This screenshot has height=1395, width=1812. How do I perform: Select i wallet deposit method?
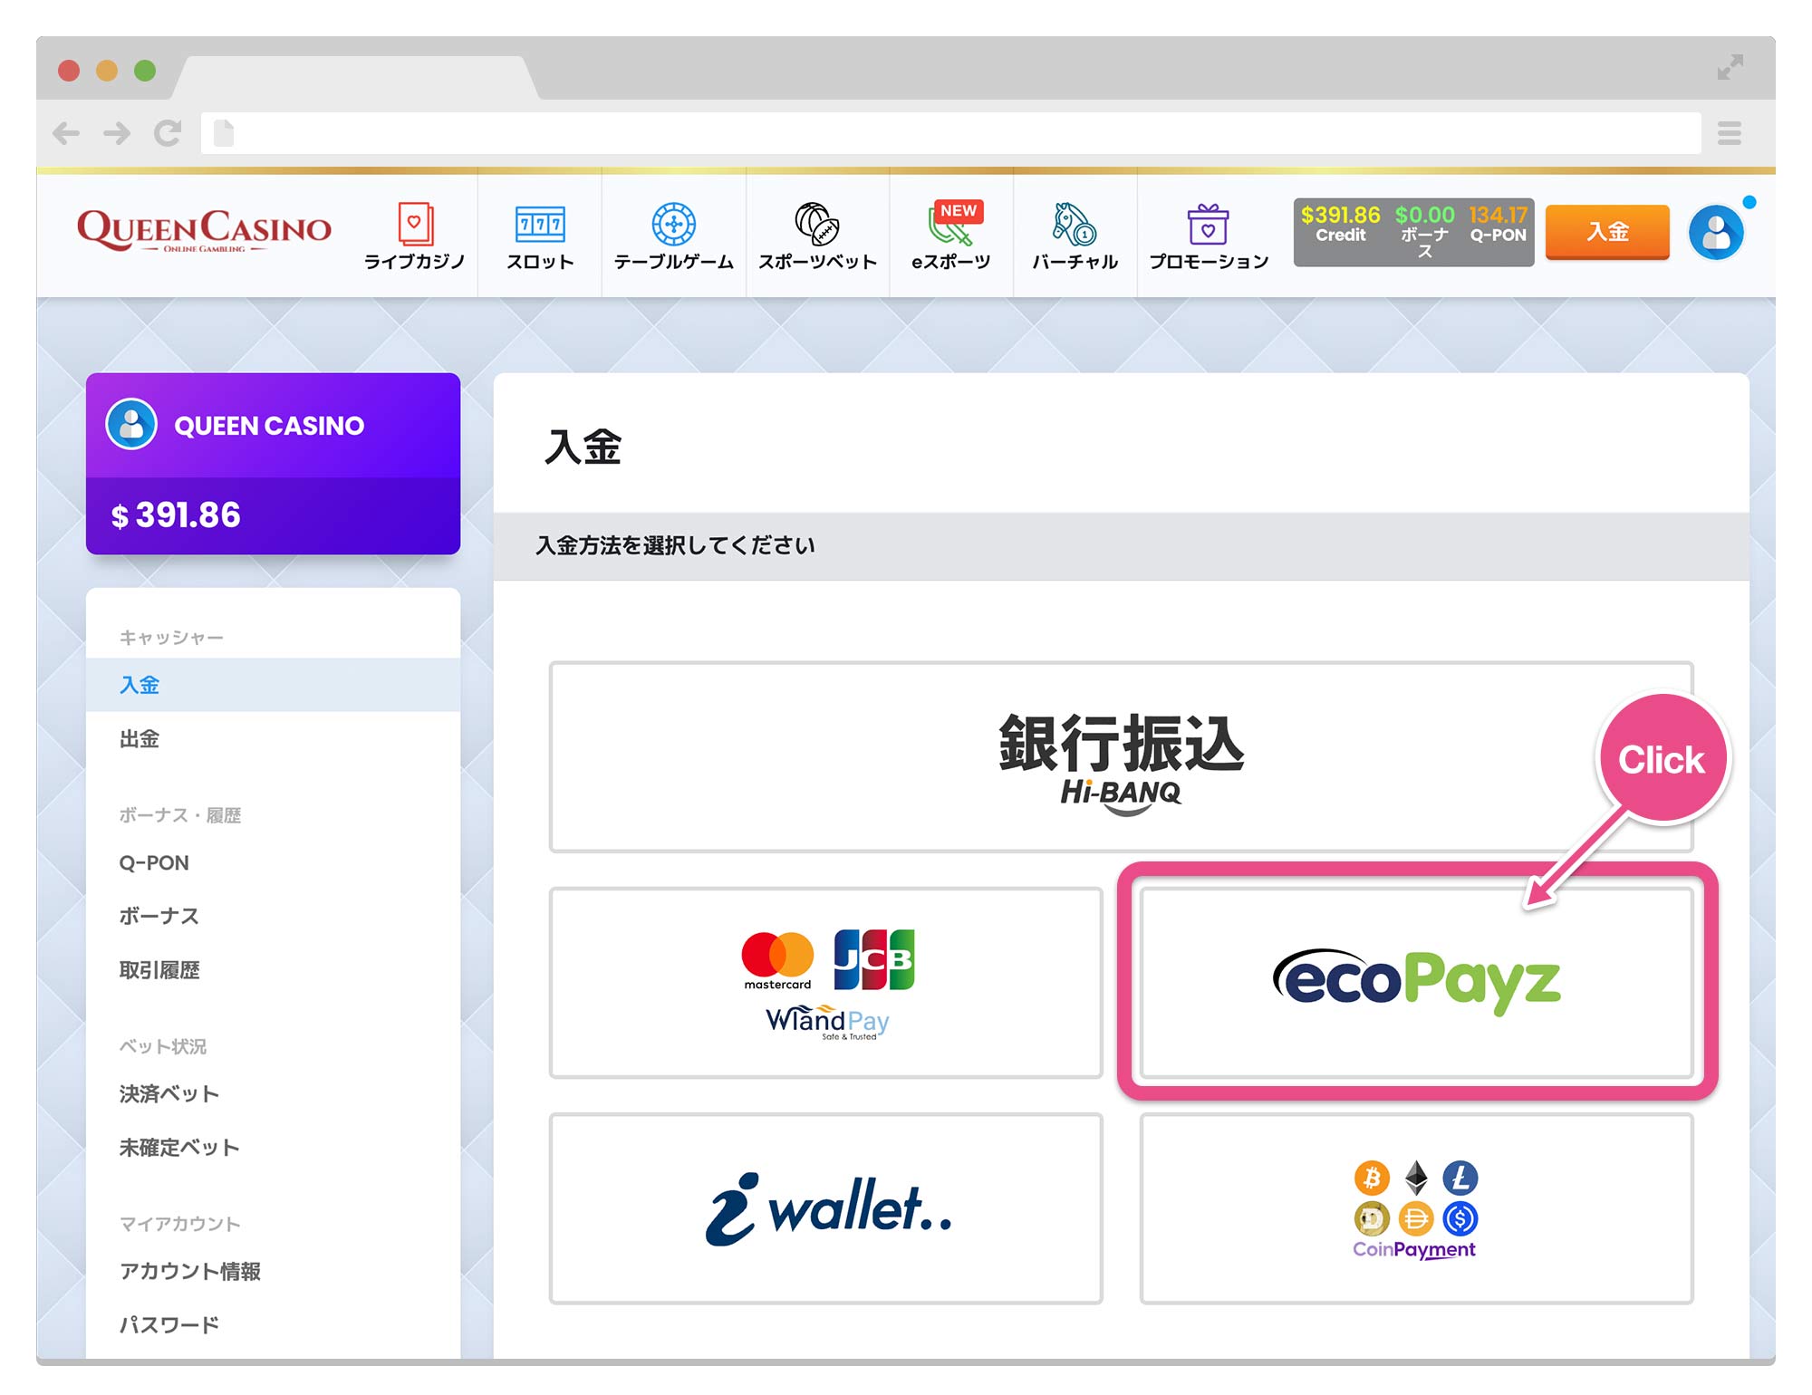click(826, 1208)
